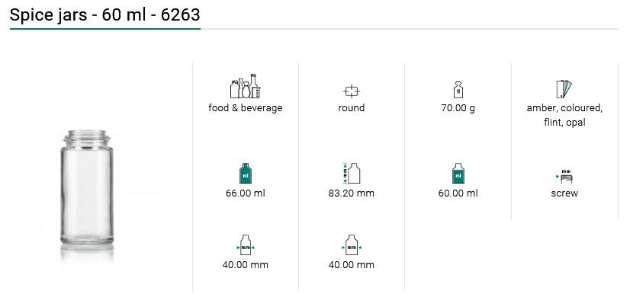Open the glass spice jar product image

pos(87,193)
